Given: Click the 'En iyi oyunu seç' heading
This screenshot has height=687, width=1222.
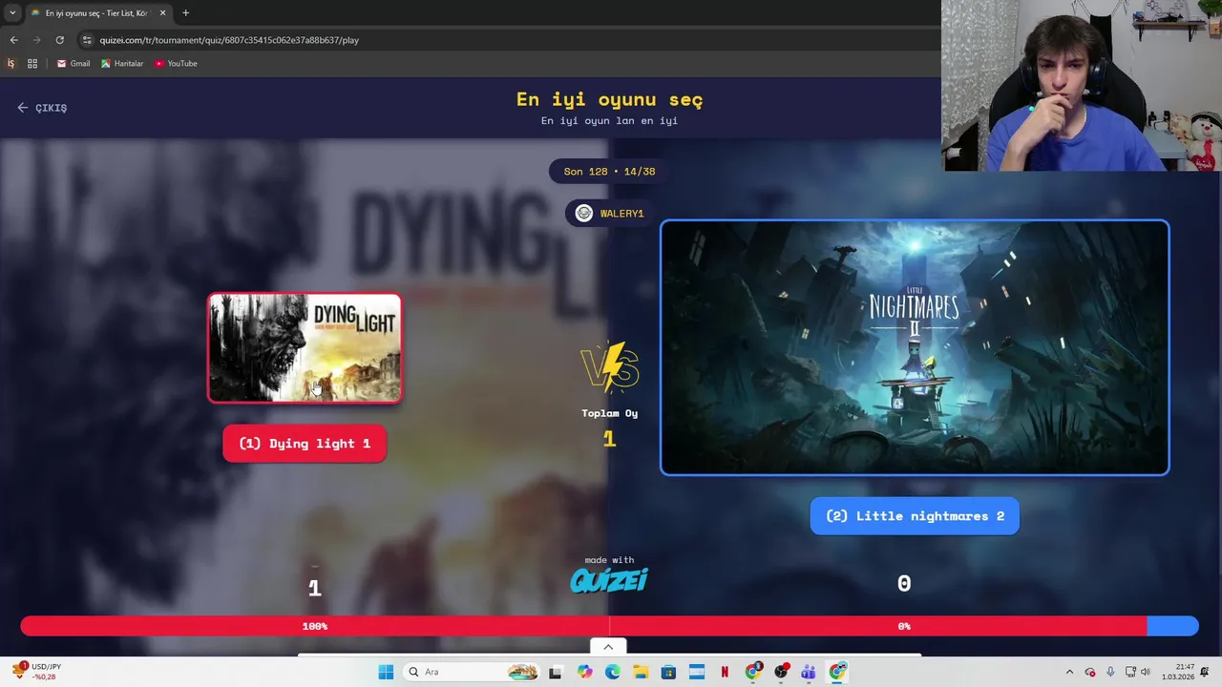Looking at the screenshot, I should (x=609, y=99).
